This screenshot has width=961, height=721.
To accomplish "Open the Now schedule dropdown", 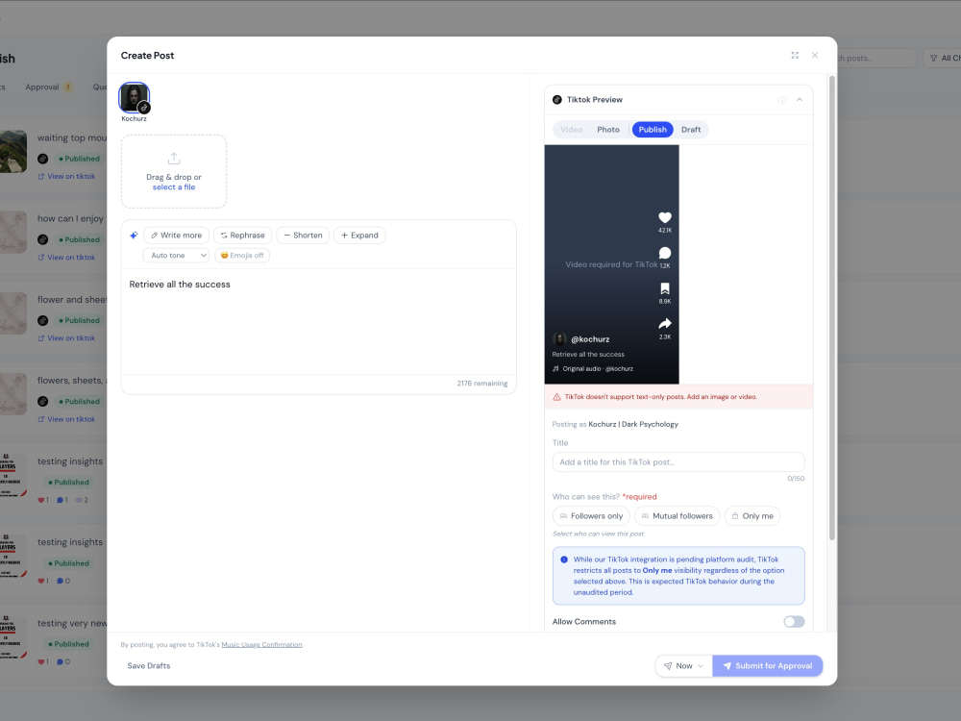I will point(683,666).
